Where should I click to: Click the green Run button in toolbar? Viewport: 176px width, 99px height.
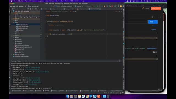coord(95,6)
